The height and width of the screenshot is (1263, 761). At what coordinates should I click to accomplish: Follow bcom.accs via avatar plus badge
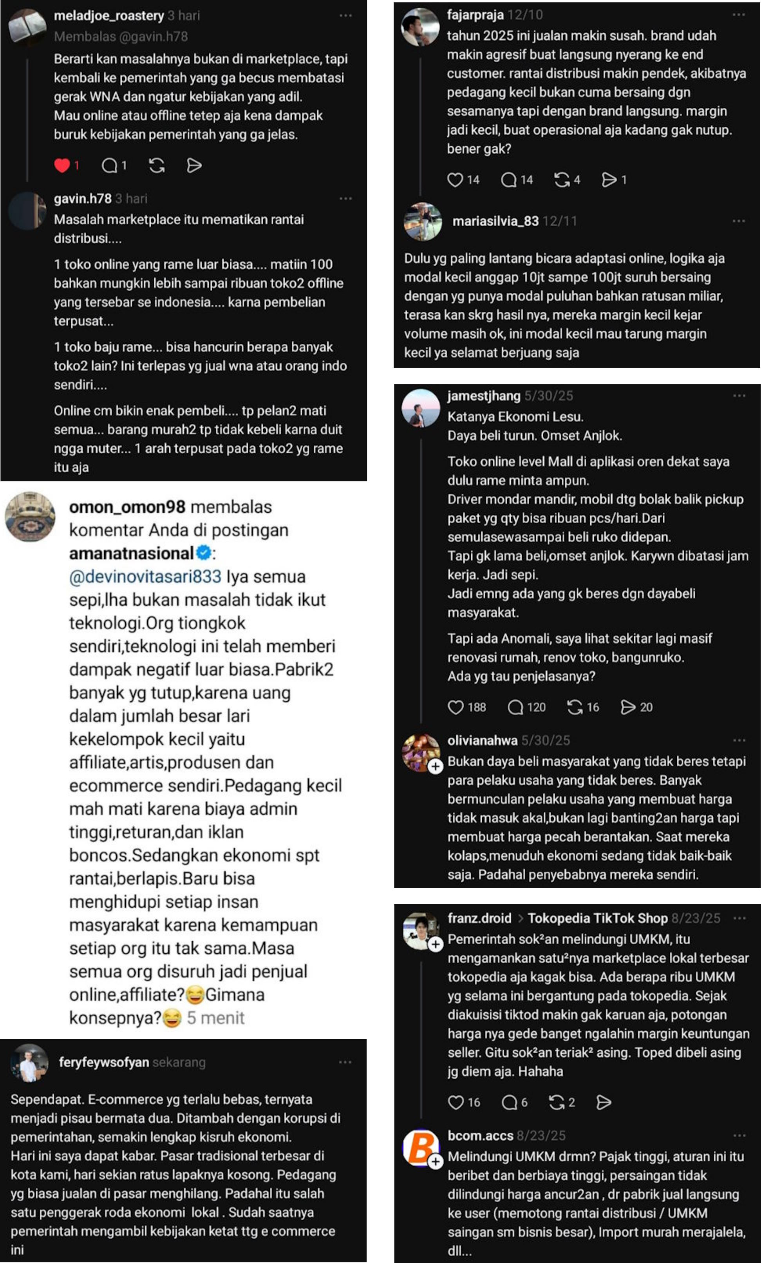435,1161
